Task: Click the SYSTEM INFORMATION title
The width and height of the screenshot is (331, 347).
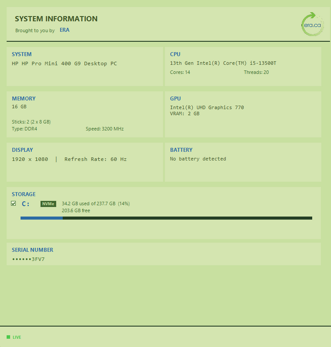Action: coord(56,19)
